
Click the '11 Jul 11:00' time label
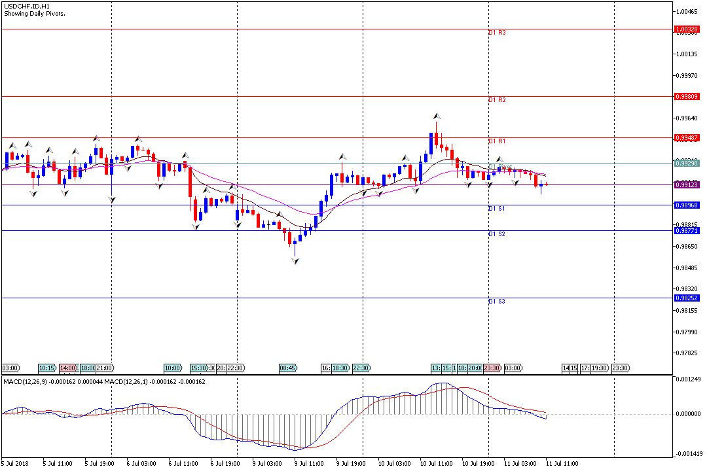562,464
